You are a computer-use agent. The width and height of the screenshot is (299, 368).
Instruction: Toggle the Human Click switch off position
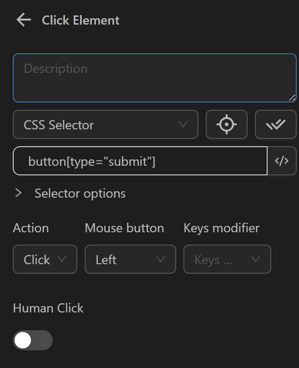point(32,340)
